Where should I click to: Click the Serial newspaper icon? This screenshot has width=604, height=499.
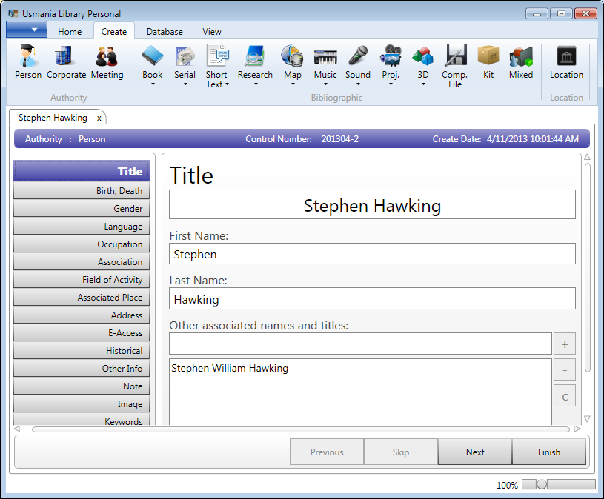point(185,56)
